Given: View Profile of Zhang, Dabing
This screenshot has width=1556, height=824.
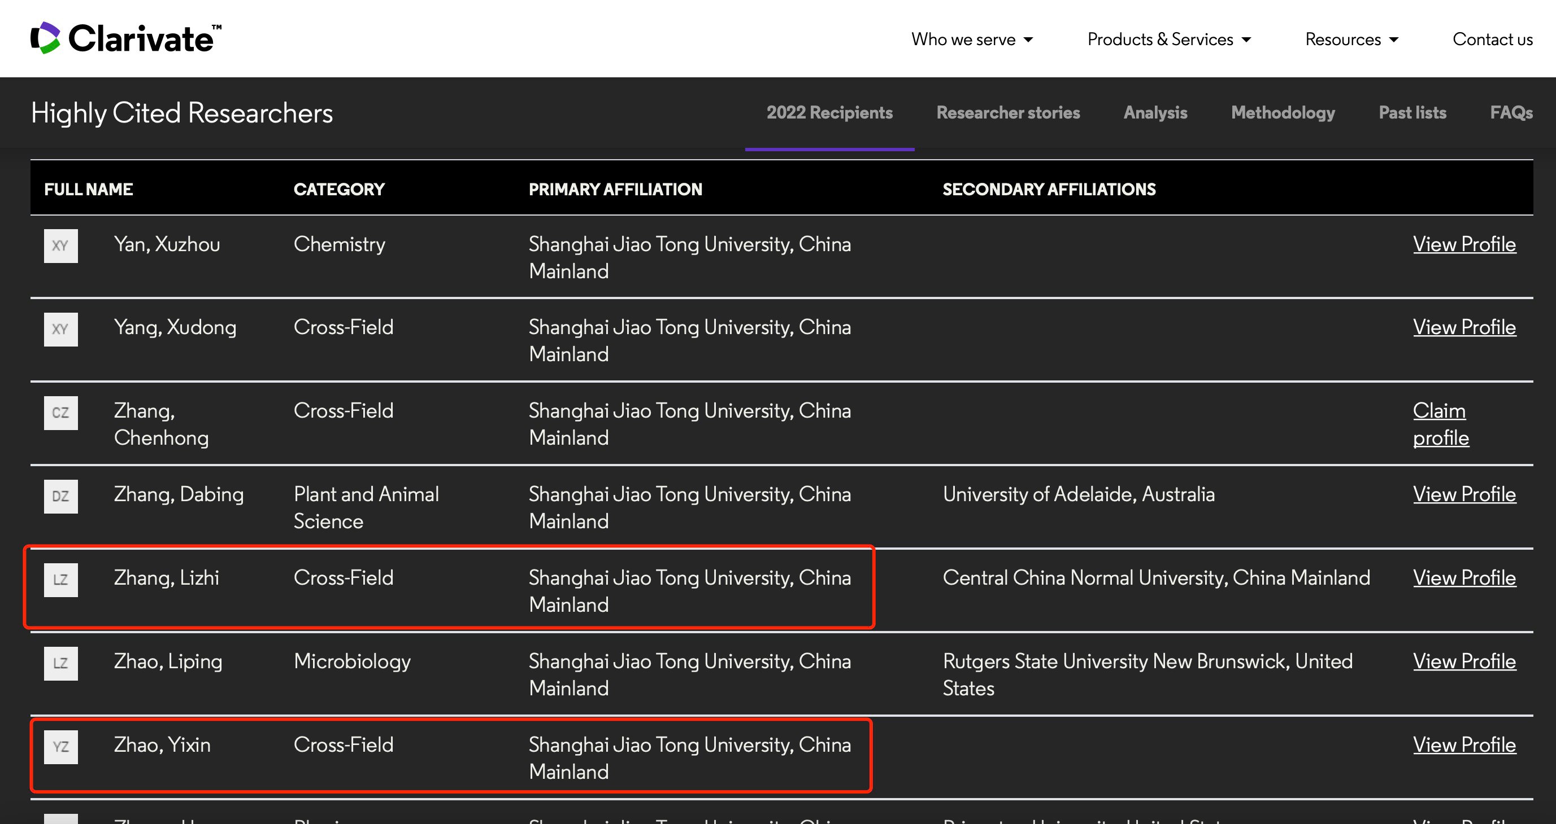Looking at the screenshot, I should [x=1463, y=494].
